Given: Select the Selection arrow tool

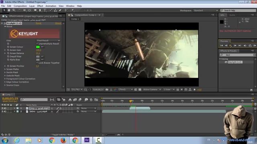Looking at the screenshot, I should click(x=4, y=10).
